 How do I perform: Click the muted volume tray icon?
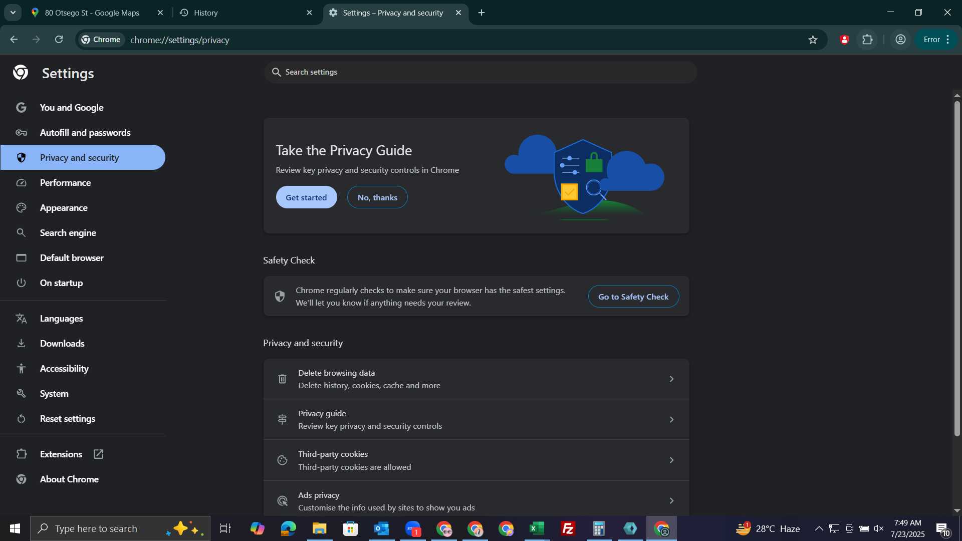pyautogui.click(x=879, y=528)
